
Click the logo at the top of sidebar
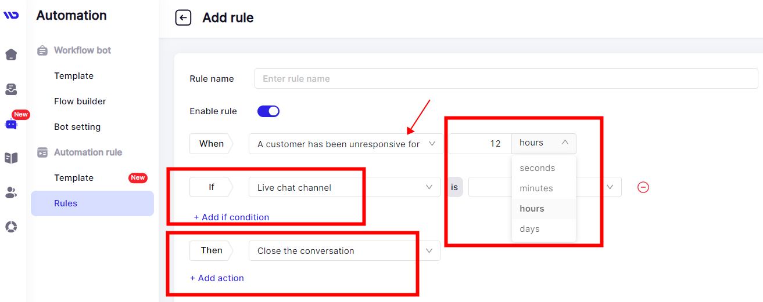tap(11, 16)
